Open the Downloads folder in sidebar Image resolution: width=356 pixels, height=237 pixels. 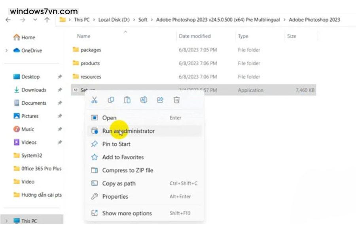[x=34, y=90]
